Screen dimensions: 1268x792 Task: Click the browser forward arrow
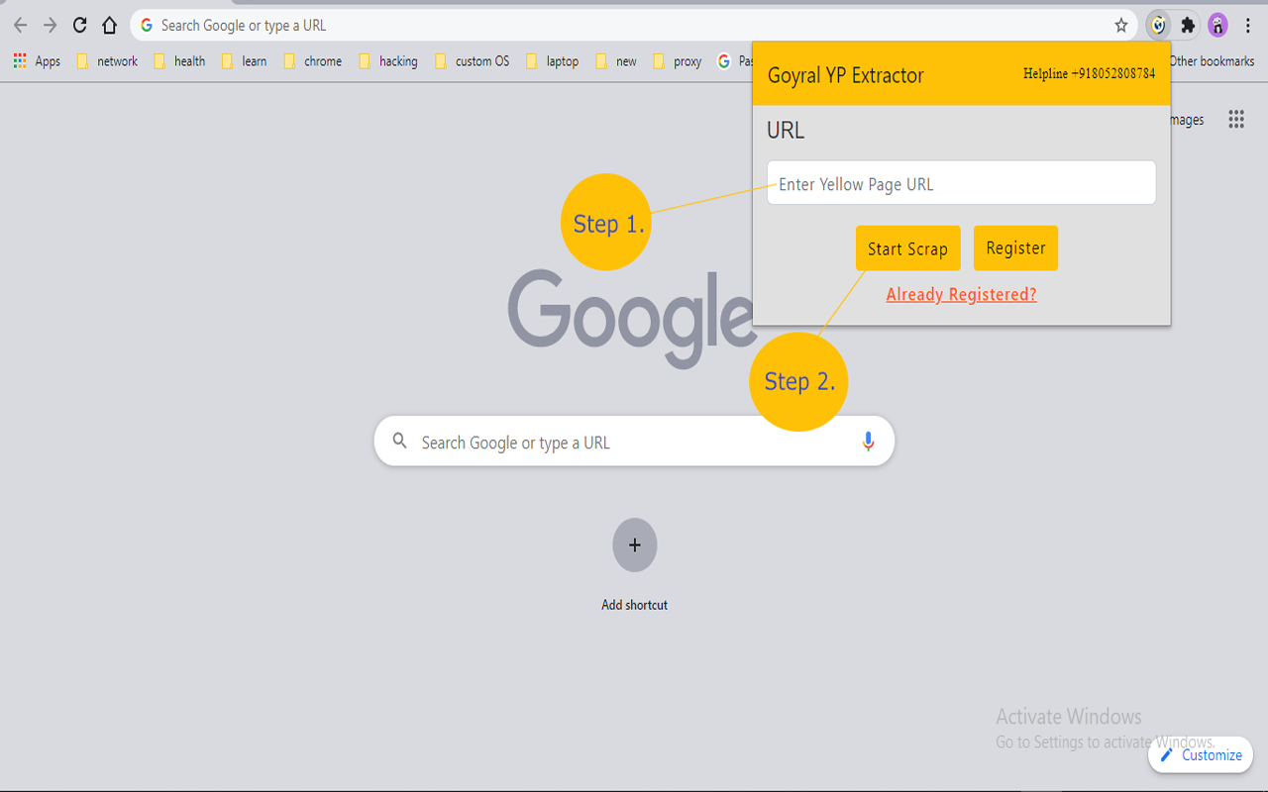pos(50,26)
